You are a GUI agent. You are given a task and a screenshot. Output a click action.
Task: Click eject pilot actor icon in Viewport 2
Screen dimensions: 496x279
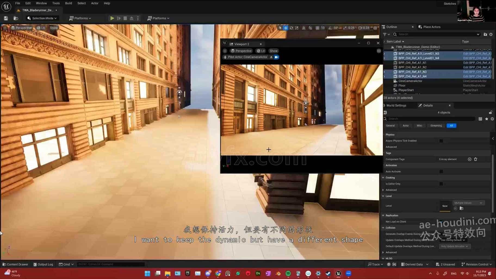[271, 57]
